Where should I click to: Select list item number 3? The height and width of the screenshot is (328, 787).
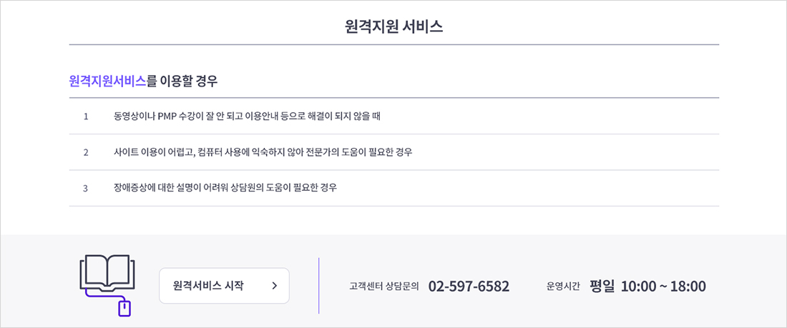(86, 188)
